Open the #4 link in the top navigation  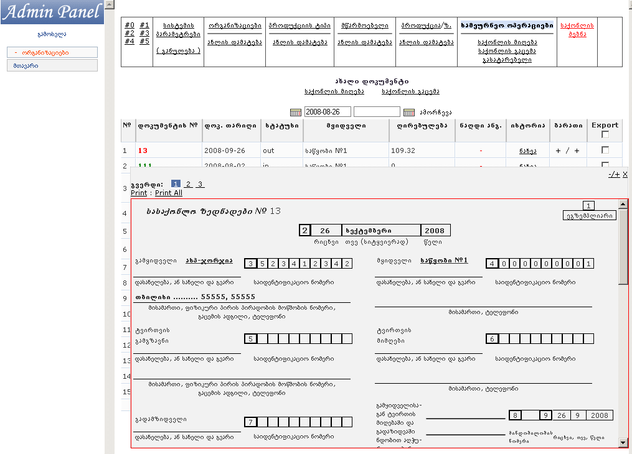130,42
